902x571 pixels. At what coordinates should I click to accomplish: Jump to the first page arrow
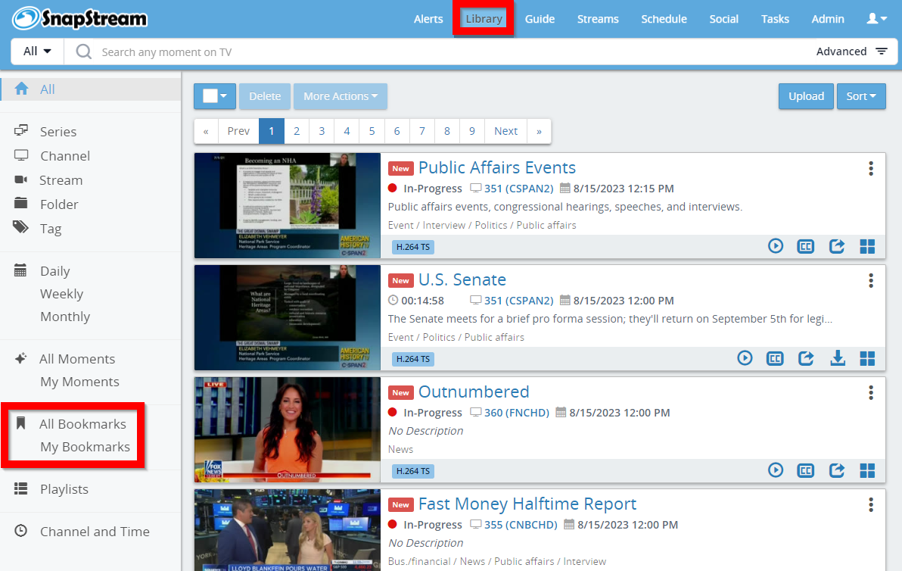click(x=205, y=131)
